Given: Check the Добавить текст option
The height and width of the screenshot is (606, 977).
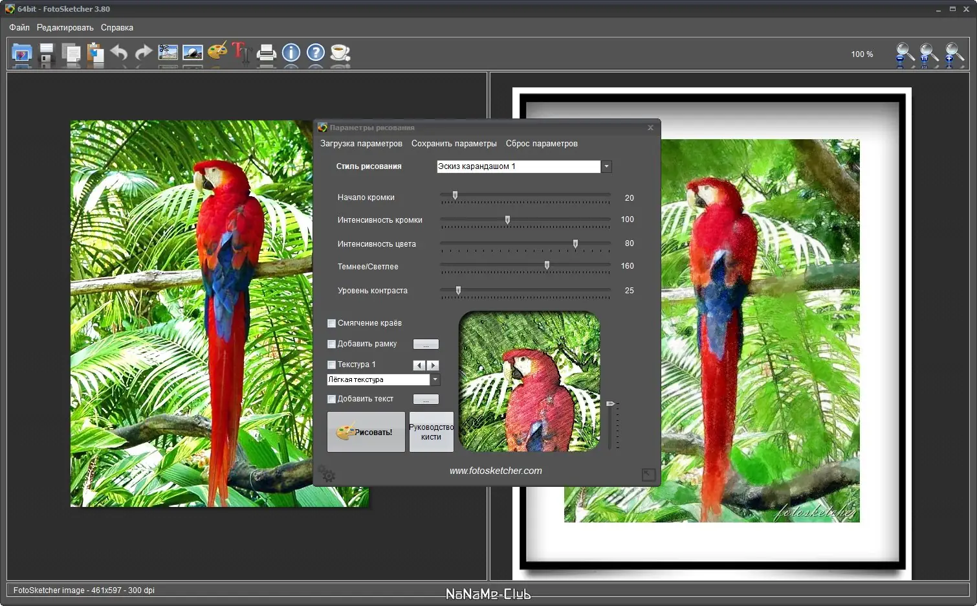Looking at the screenshot, I should point(332,399).
